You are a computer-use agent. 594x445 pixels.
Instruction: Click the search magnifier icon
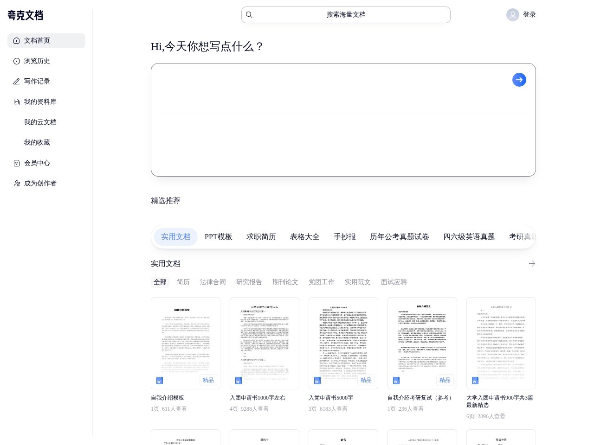click(249, 15)
